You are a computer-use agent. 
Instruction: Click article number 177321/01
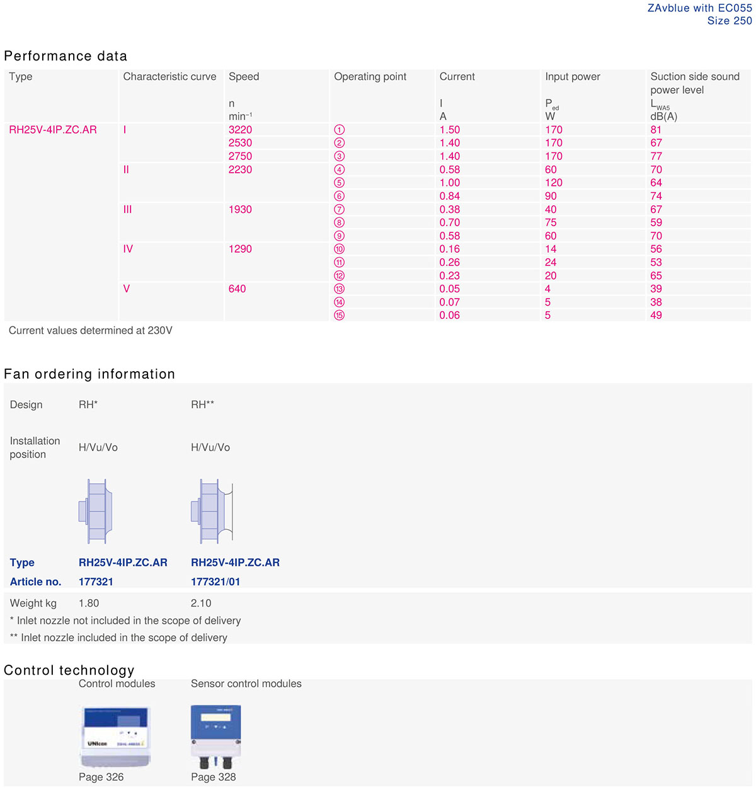[215, 581]
